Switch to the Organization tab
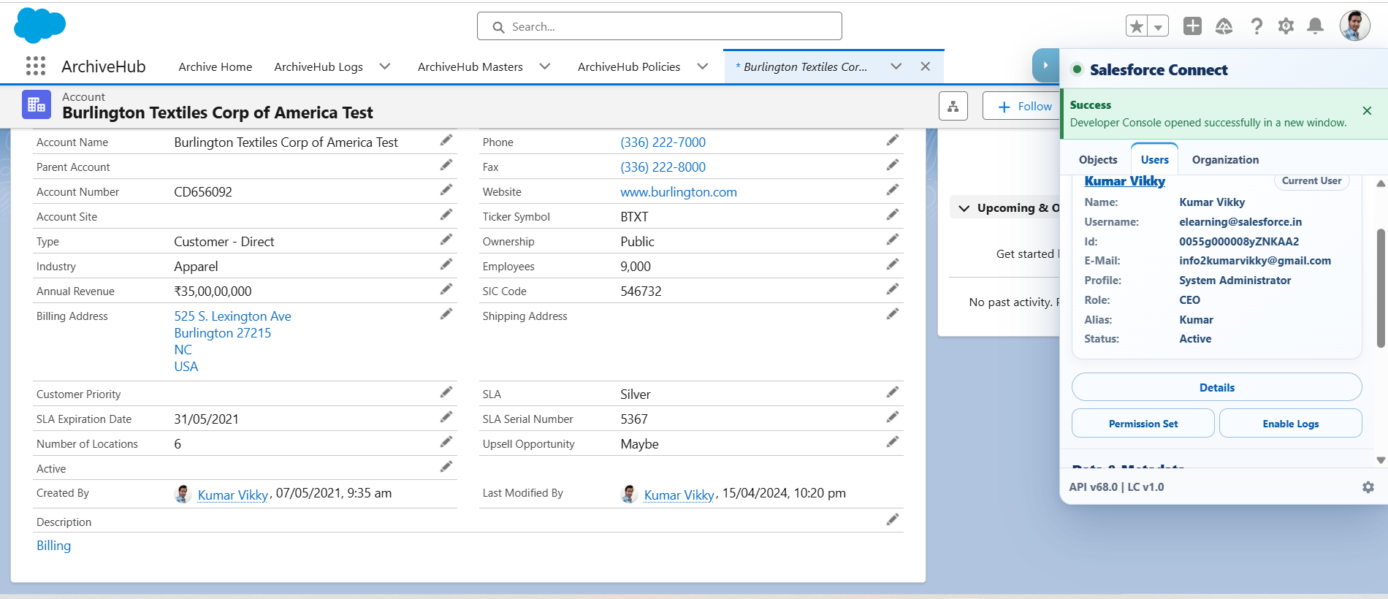The width and height of the screenshot is (1388, 599). (x=1225, y=160)
